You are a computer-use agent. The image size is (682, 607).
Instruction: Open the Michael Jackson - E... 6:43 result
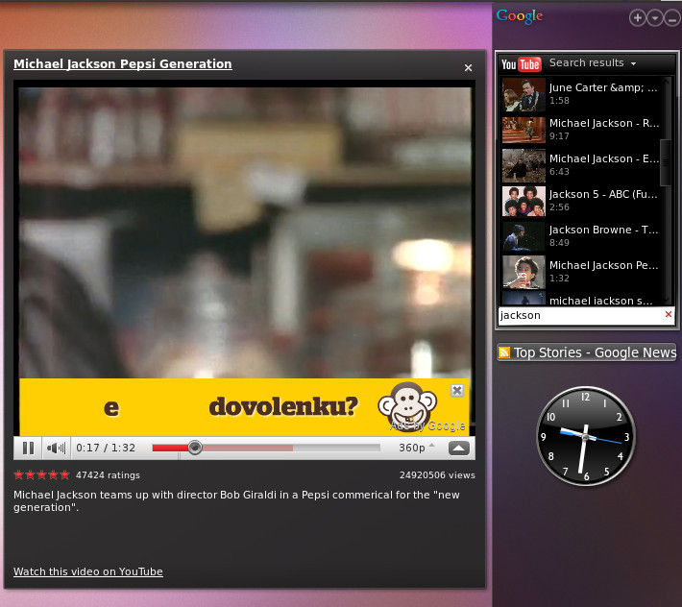(x=580, y=165)
